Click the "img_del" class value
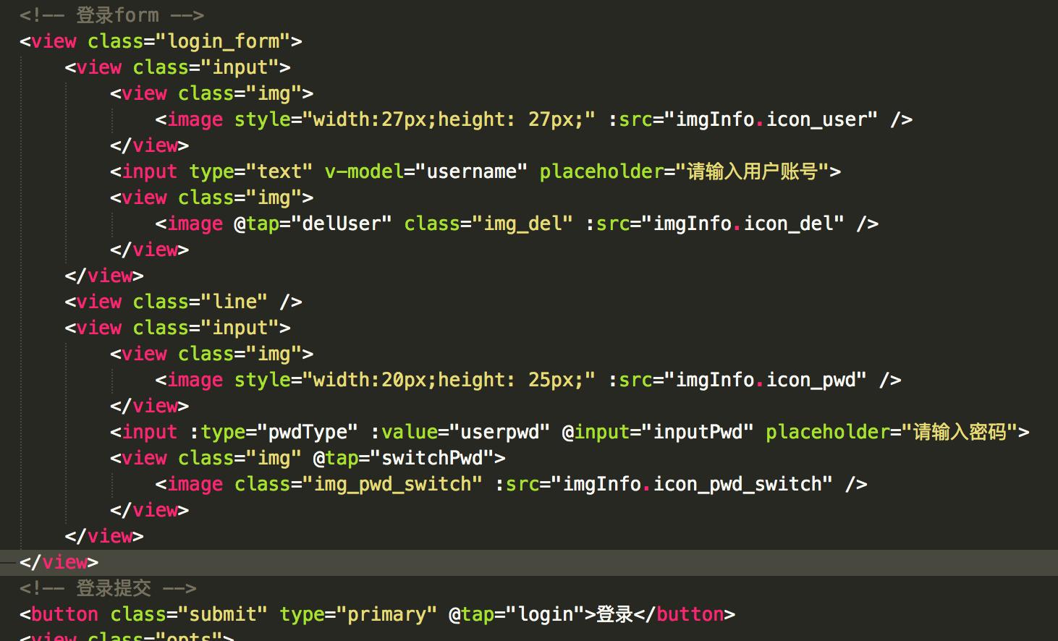 click(x=522, y=224)
